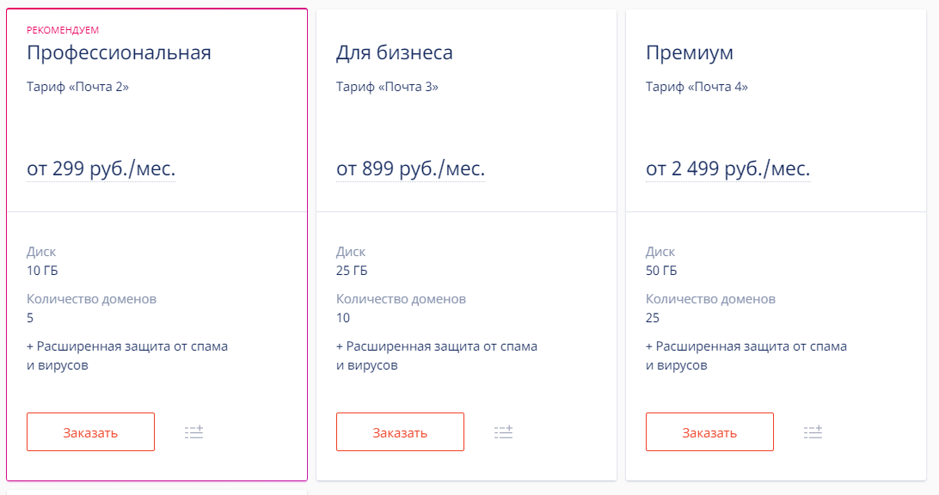Click compare list icon on Премиум card
The image size is (939, 495).
(813, 432)
